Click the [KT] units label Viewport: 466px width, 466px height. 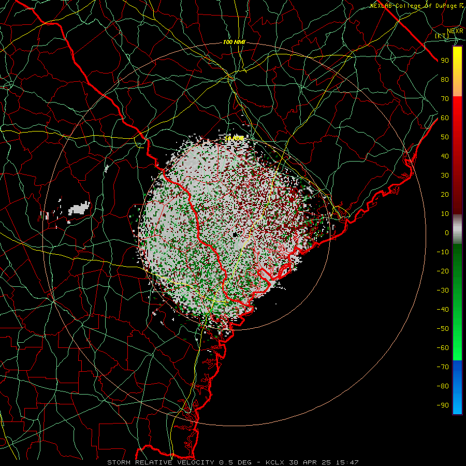[x=442, y=36]
